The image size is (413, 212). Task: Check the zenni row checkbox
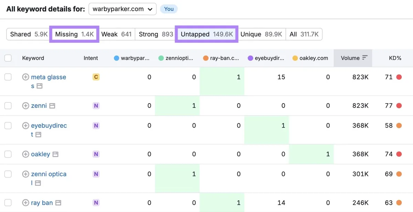(8, 106)
